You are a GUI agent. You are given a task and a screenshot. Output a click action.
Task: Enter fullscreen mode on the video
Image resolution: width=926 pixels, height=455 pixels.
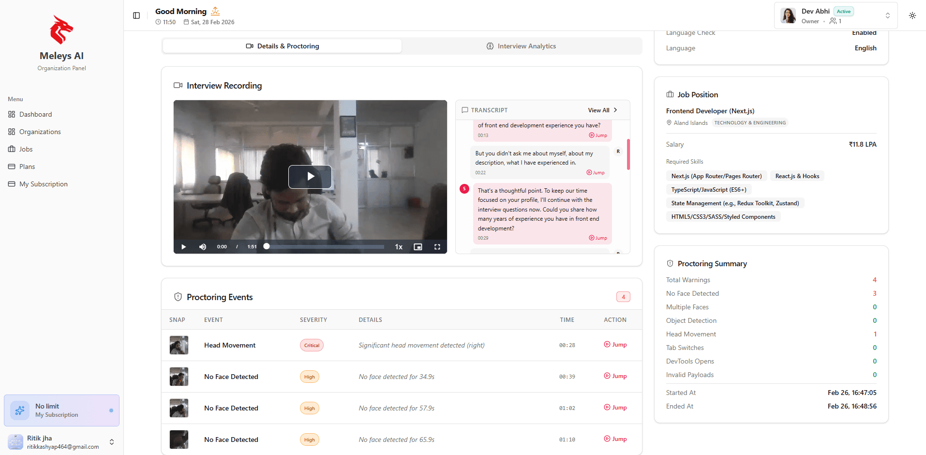pyautogui.click(x=437, y=247)
